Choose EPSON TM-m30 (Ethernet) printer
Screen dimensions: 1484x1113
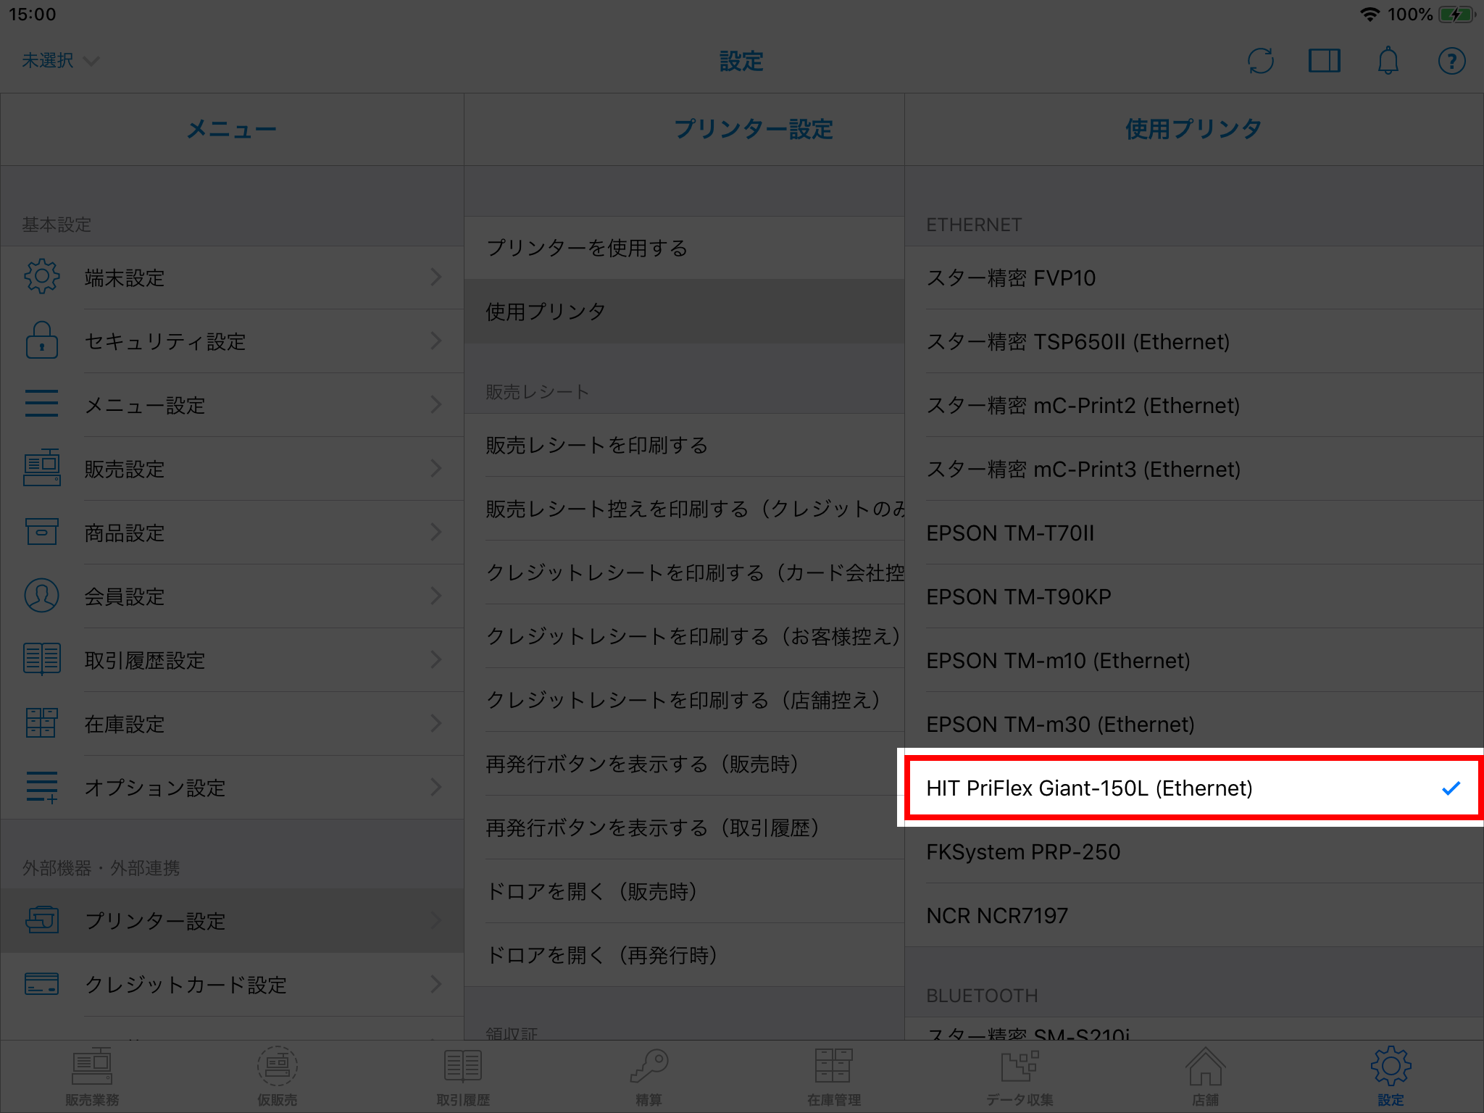(x=1059, y=724)
